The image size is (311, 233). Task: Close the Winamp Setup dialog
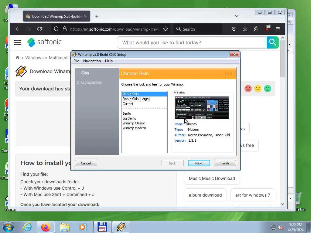234,55
